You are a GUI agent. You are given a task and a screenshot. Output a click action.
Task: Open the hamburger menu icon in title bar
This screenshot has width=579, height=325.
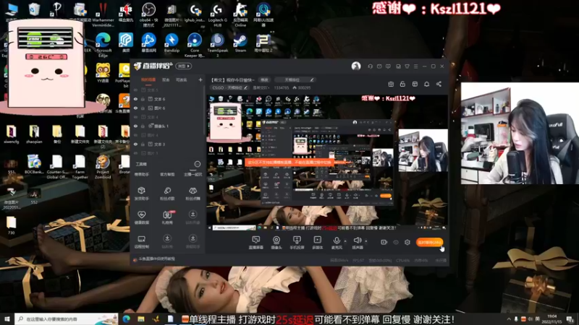[x=415, y=66]
